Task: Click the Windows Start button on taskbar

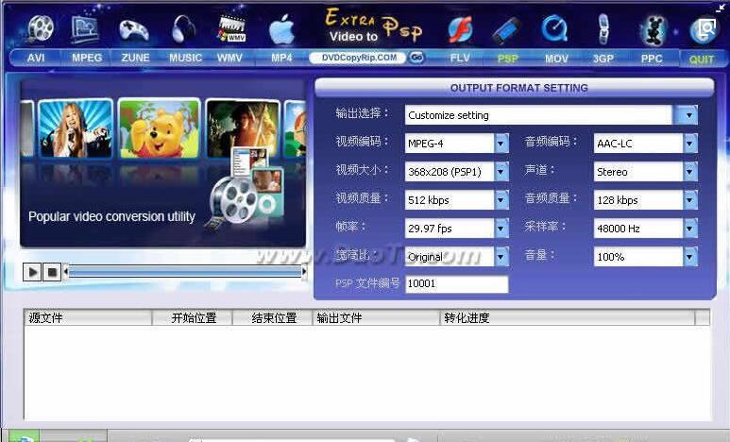Action: tap(24, 437)
